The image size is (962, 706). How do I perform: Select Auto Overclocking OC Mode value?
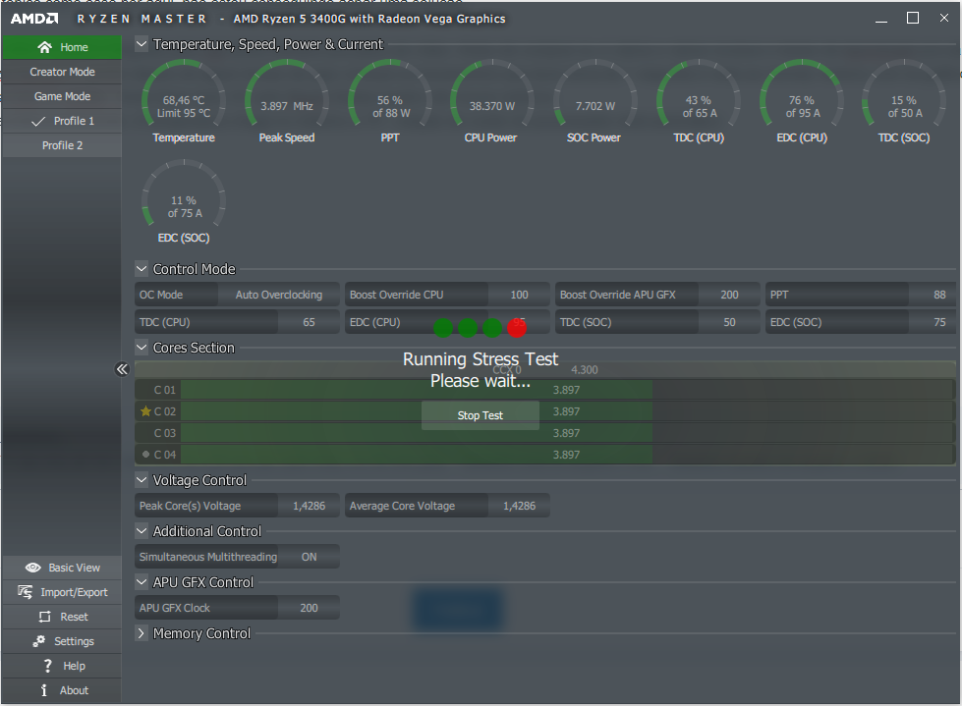point(278,295)
